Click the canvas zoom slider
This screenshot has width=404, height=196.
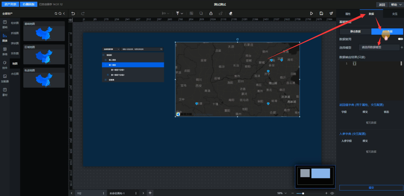[x=300, y=193]
